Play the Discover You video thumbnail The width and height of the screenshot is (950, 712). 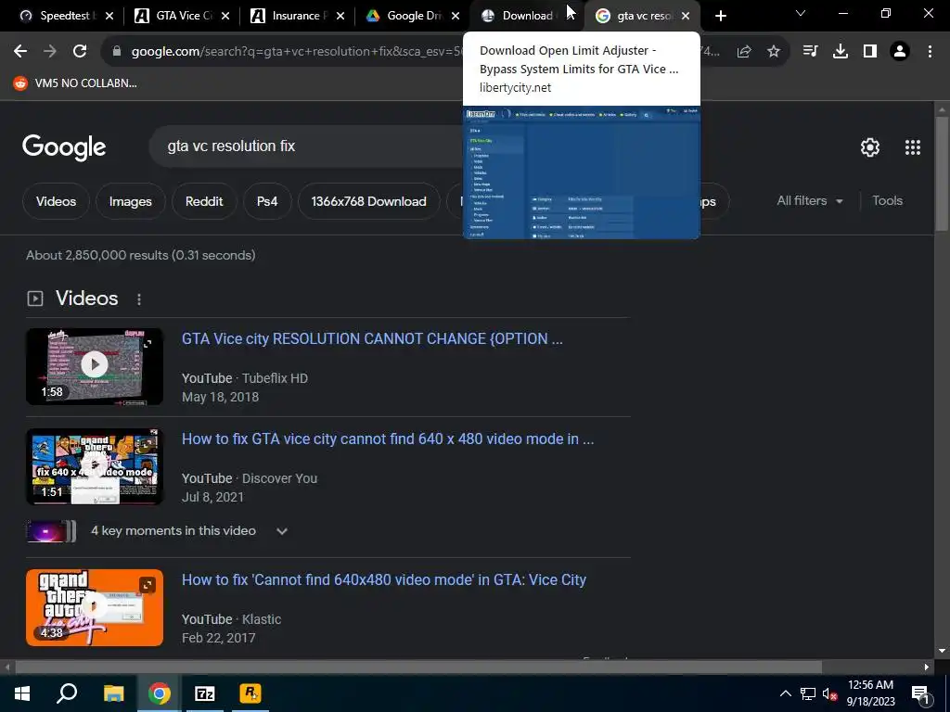(x=95, y=467)
